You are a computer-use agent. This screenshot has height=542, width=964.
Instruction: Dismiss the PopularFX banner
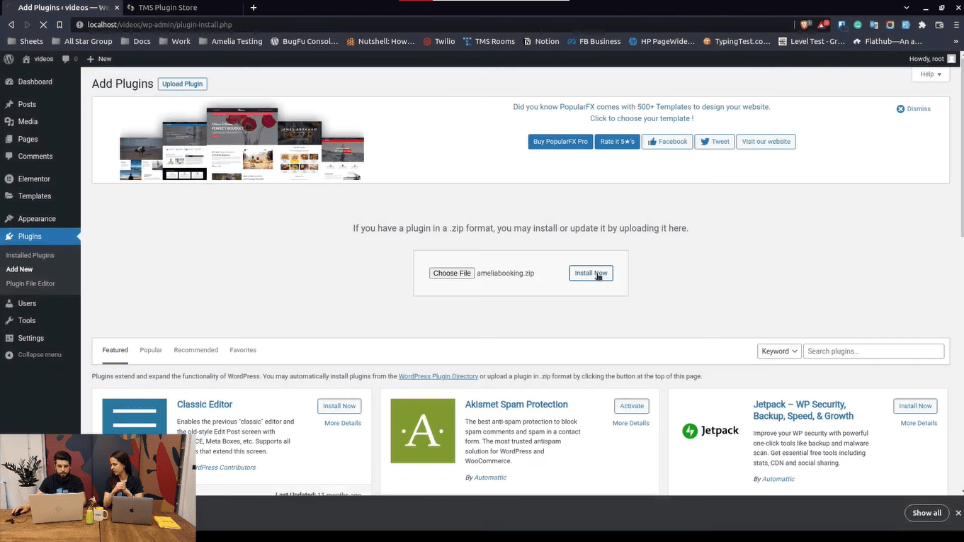coord(913,109)
